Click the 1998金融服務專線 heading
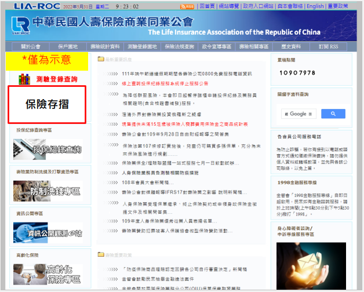The width and height of the screenshot is (364, 292). [x=297, y=183]
